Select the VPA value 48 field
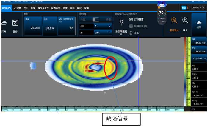Image resolution: width=210 pixels, height=130 pixels. pos(66,26)
